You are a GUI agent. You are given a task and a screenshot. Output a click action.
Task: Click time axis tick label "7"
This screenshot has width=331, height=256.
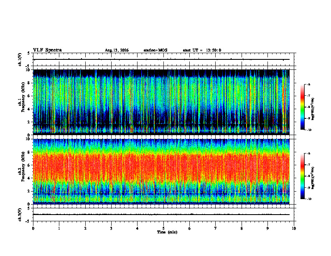pyautogui.click(x=216, y=228)
